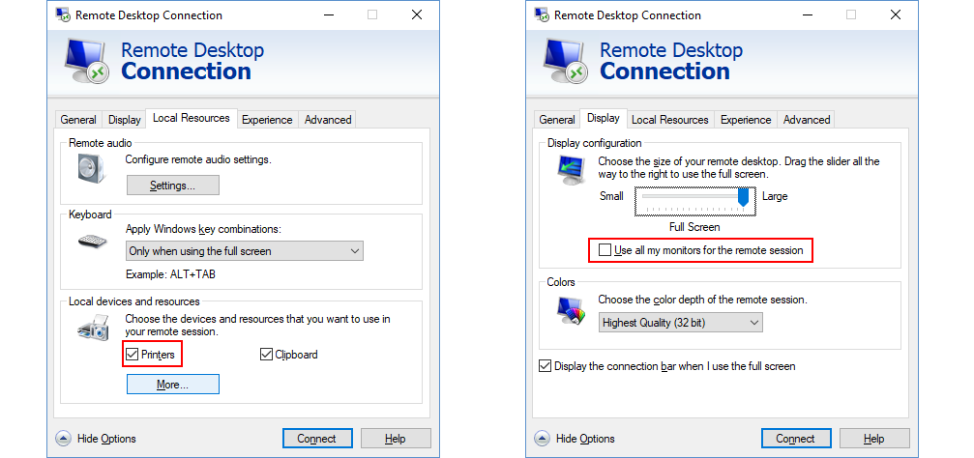Select Local Resources tab in left window

coord(192,118)
